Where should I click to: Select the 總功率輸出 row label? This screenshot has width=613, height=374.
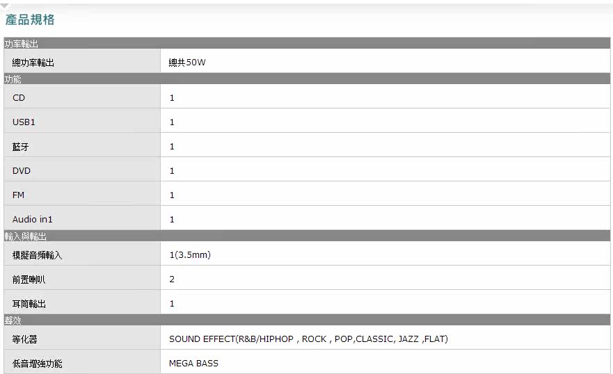pyautogui.click(x=33, y=63)
